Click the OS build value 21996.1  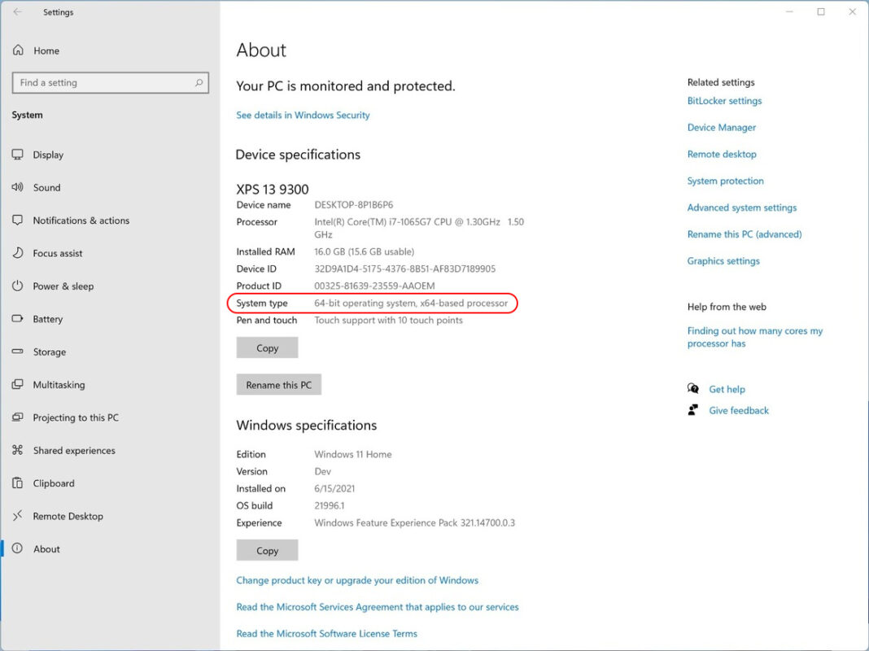click(x=330, y=505)
